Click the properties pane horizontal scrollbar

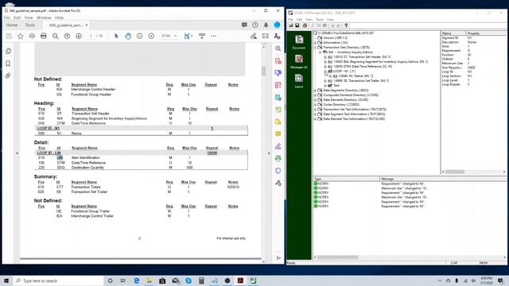455,172
